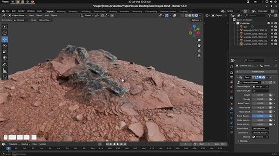Adjust the Height value slider

[260, 95]
